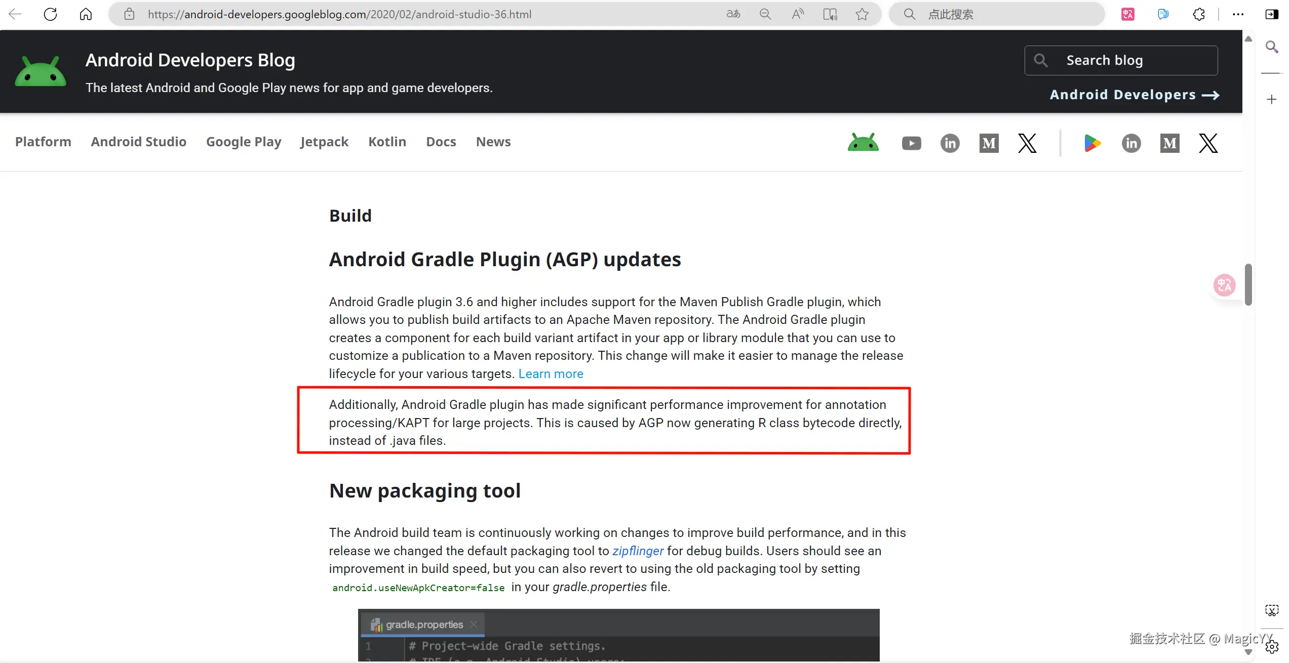This screenshot has width=1289, height=663.
Task: Close the gradle.properties editor tab
Action: (474, 624)
